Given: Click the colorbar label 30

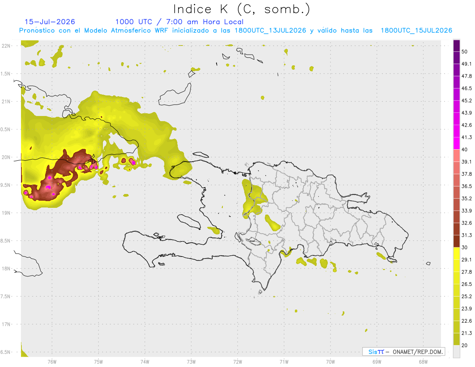Looking at the screenshot, I should pyautogui.click(x=465, y=247).
